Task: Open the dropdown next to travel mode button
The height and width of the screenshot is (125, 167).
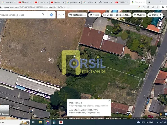Action: tap(63, 15)
